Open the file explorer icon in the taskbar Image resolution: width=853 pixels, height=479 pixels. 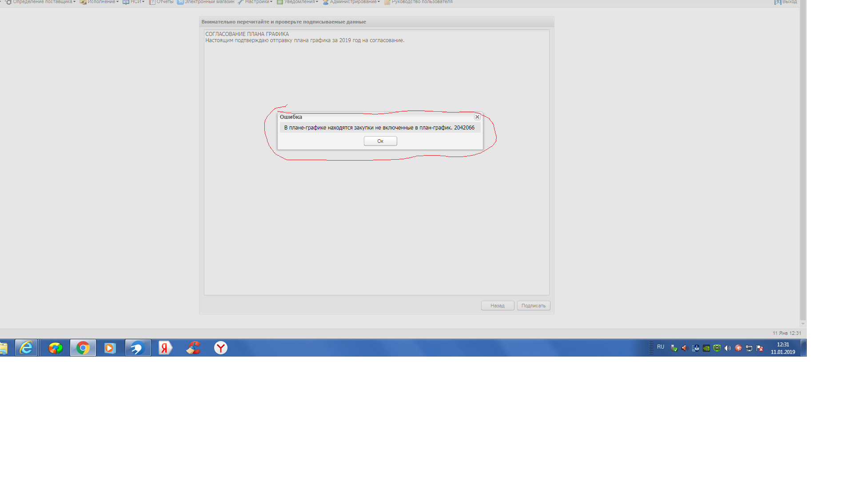point(4,348)
